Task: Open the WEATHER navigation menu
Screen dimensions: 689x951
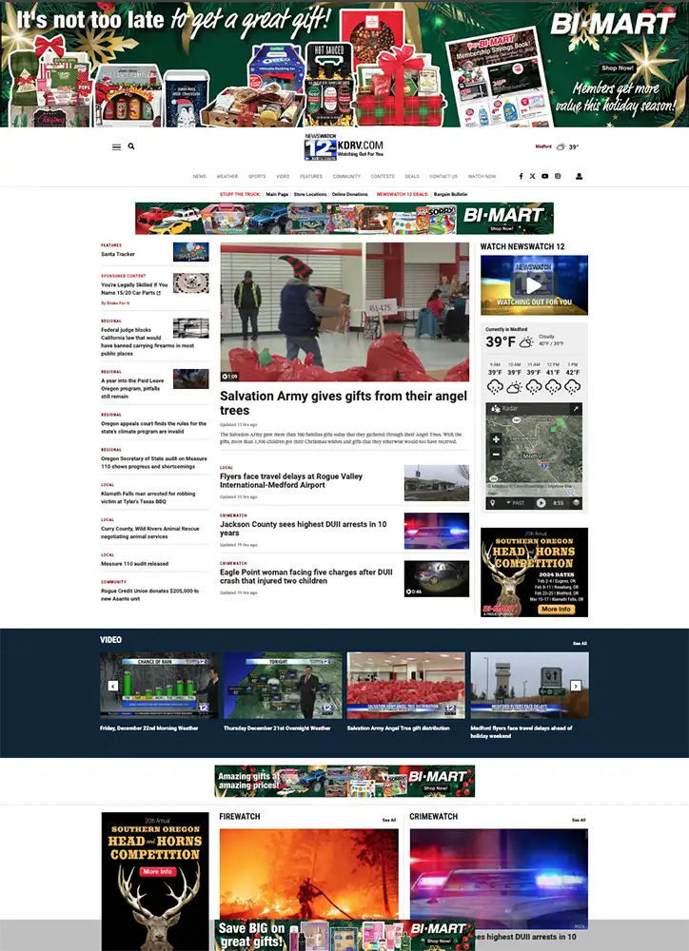Action: click(227, 177)
